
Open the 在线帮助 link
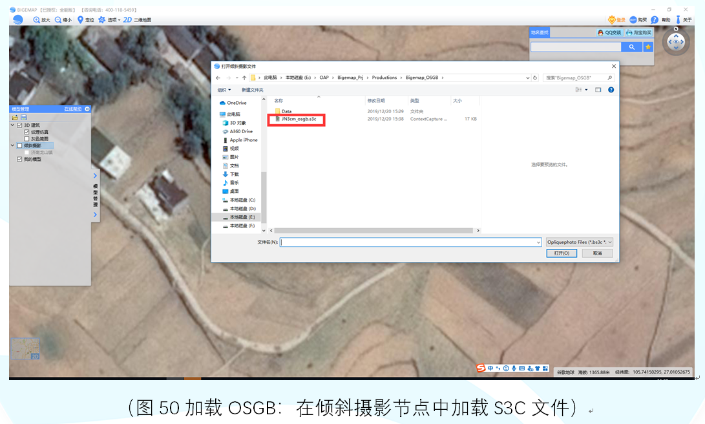coord(73,109)
